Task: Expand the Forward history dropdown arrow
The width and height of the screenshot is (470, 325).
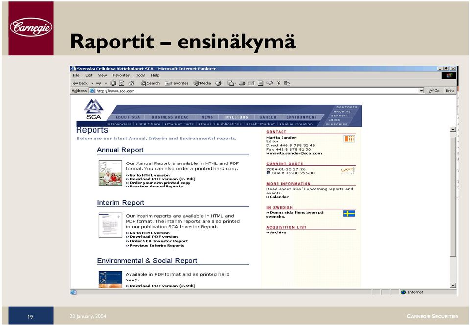Action: 106,83
